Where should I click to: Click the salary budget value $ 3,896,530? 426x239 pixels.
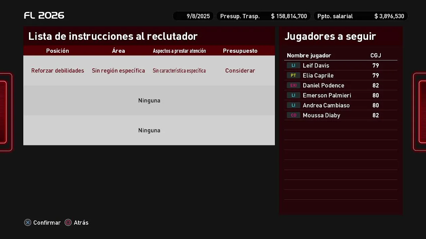389,16
